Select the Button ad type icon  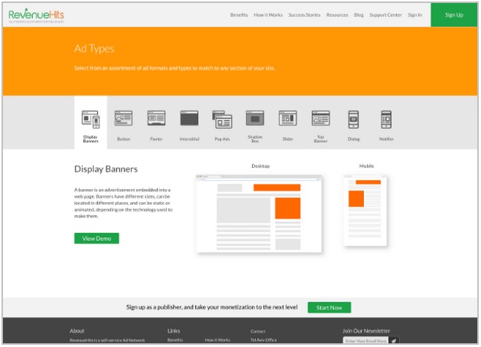tap(123, 119)
